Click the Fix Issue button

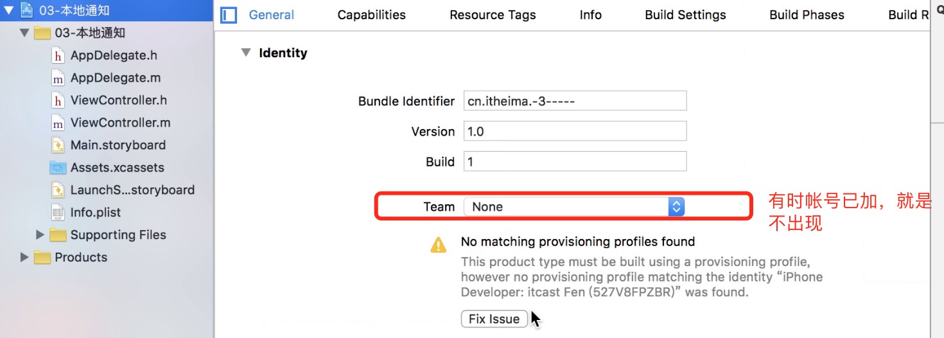[x=494, y=319]
